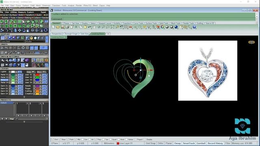Toggle Osnap in the status bar
This screenshot has width=260, height=146.
[x=178, y=143]
